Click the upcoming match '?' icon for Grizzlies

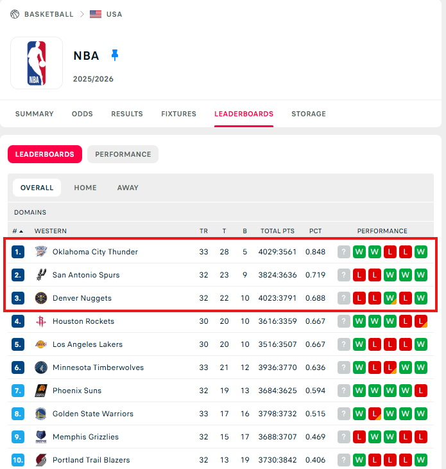tap(344, 437)
